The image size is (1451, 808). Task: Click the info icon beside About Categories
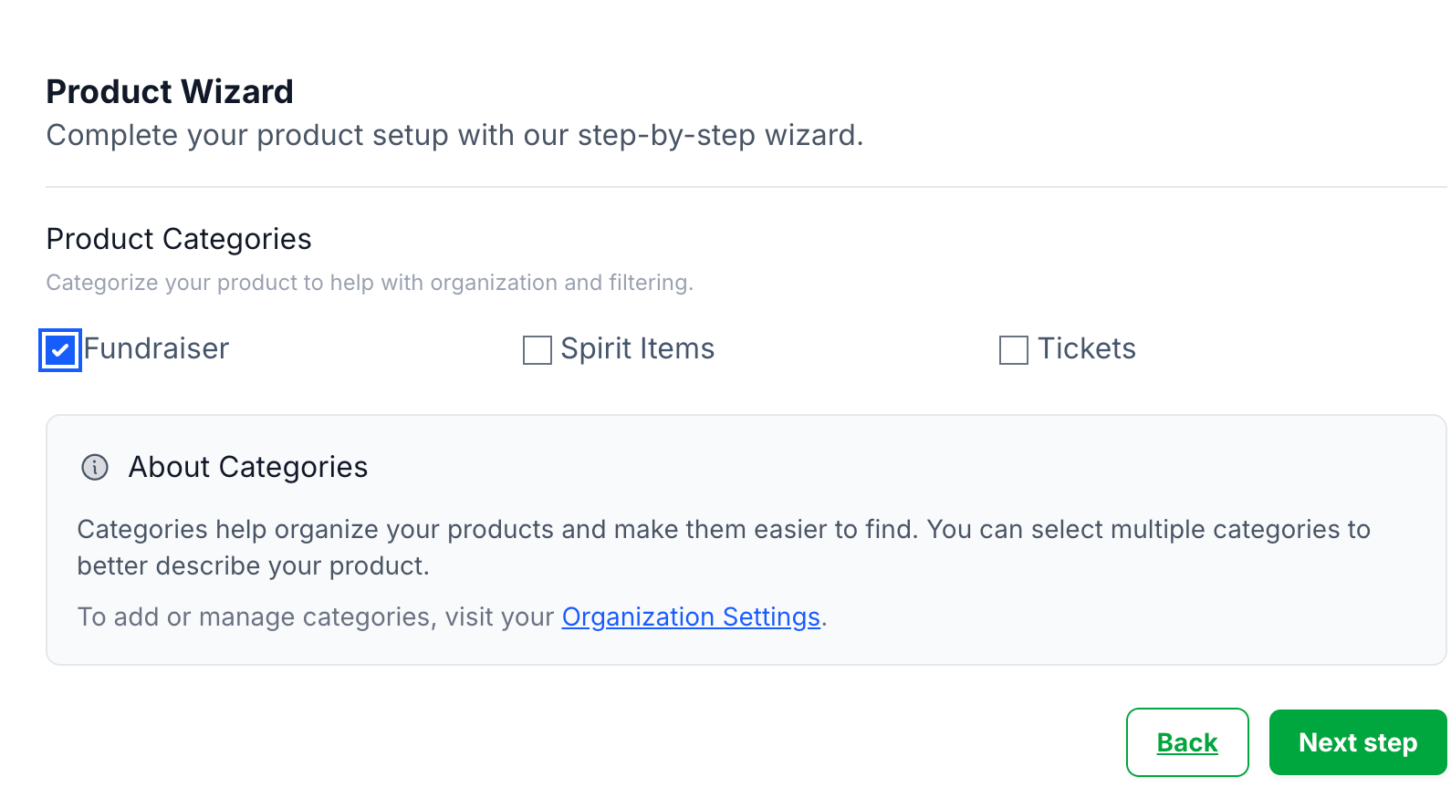tap(95, 467)
